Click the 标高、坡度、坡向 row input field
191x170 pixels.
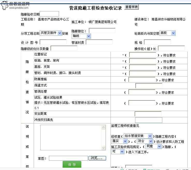pyautogui.click(x=143, y=61)
